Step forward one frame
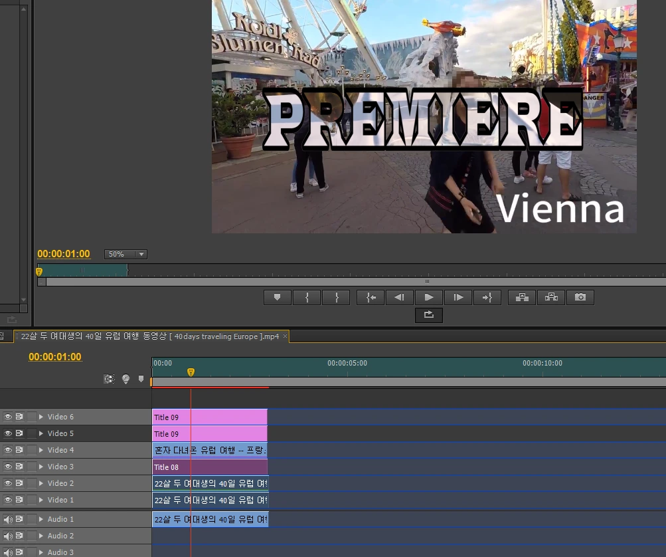 tap(458, 297)
